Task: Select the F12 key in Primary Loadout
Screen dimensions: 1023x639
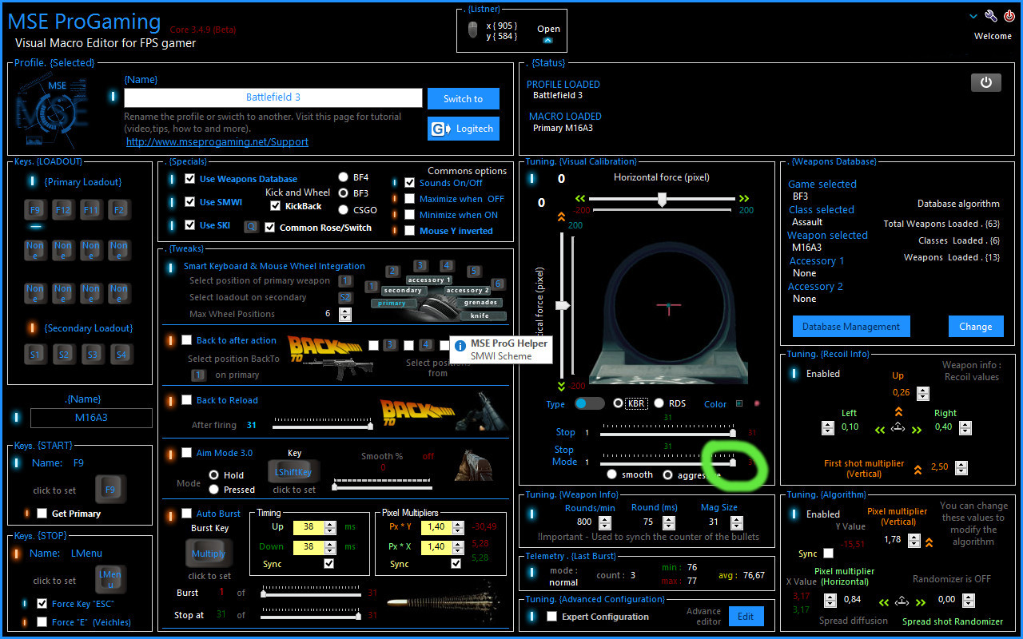Action: [63, 210]
